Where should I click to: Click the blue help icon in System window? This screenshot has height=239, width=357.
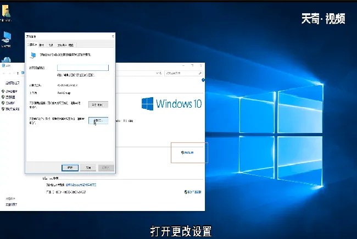[203, 80]
